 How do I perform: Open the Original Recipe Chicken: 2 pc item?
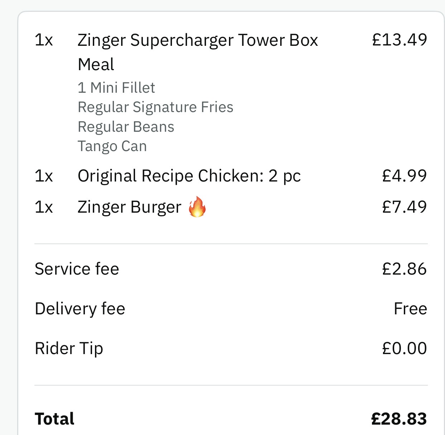coord(189,176)
